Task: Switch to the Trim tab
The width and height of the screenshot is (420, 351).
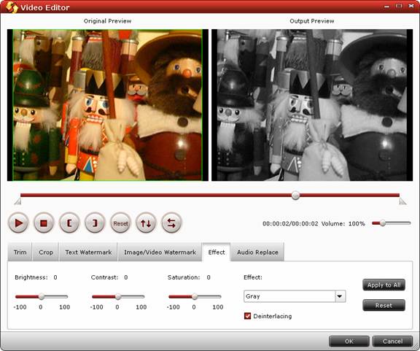Action: click(20, 252)
